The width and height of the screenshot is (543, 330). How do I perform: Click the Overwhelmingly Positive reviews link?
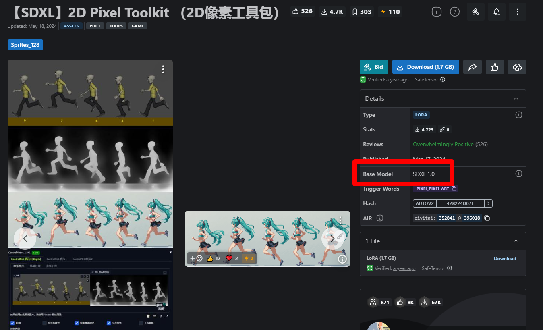pos(443,144)
